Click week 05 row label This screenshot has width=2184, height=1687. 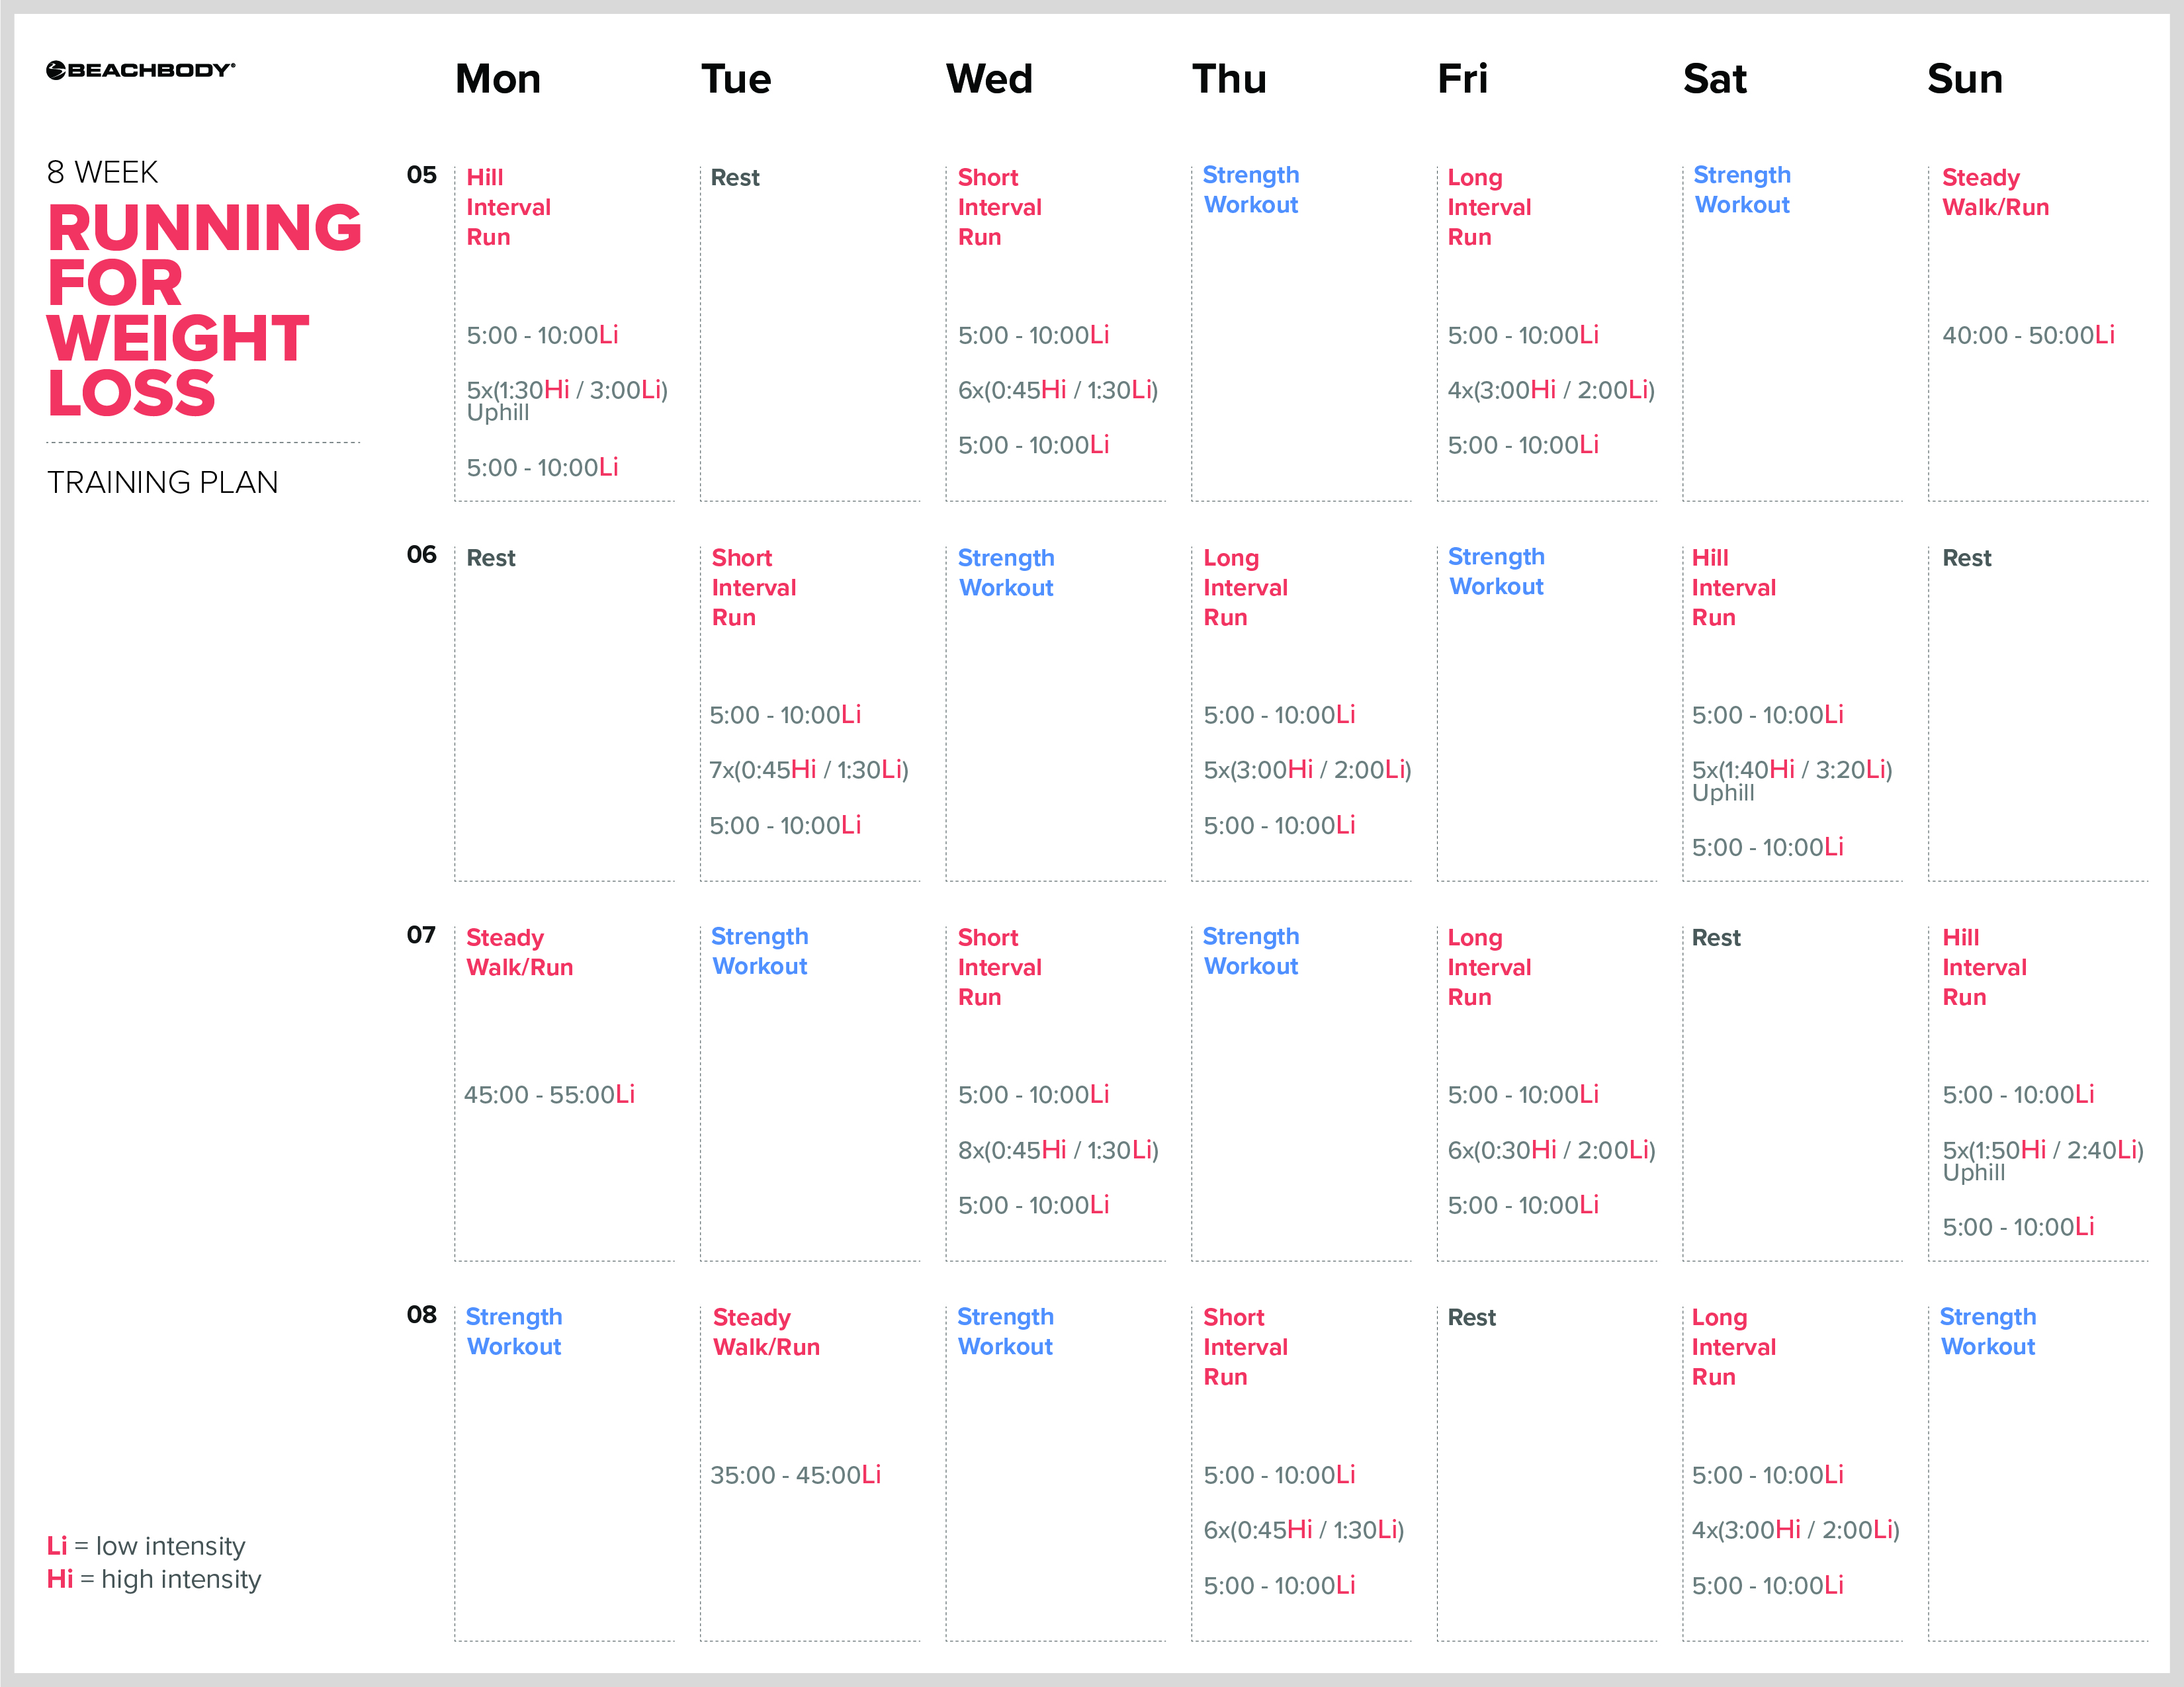421,175
